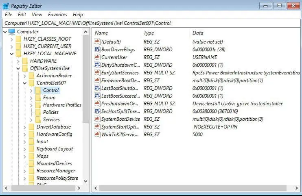Click the (Default) string value icon

[x=97, y=41]
